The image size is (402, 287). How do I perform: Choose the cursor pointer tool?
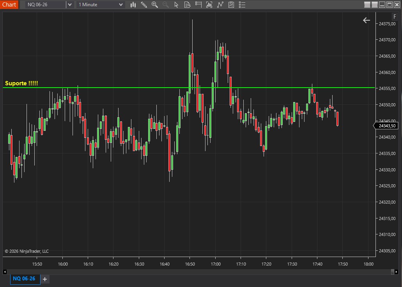pos(176,5)
